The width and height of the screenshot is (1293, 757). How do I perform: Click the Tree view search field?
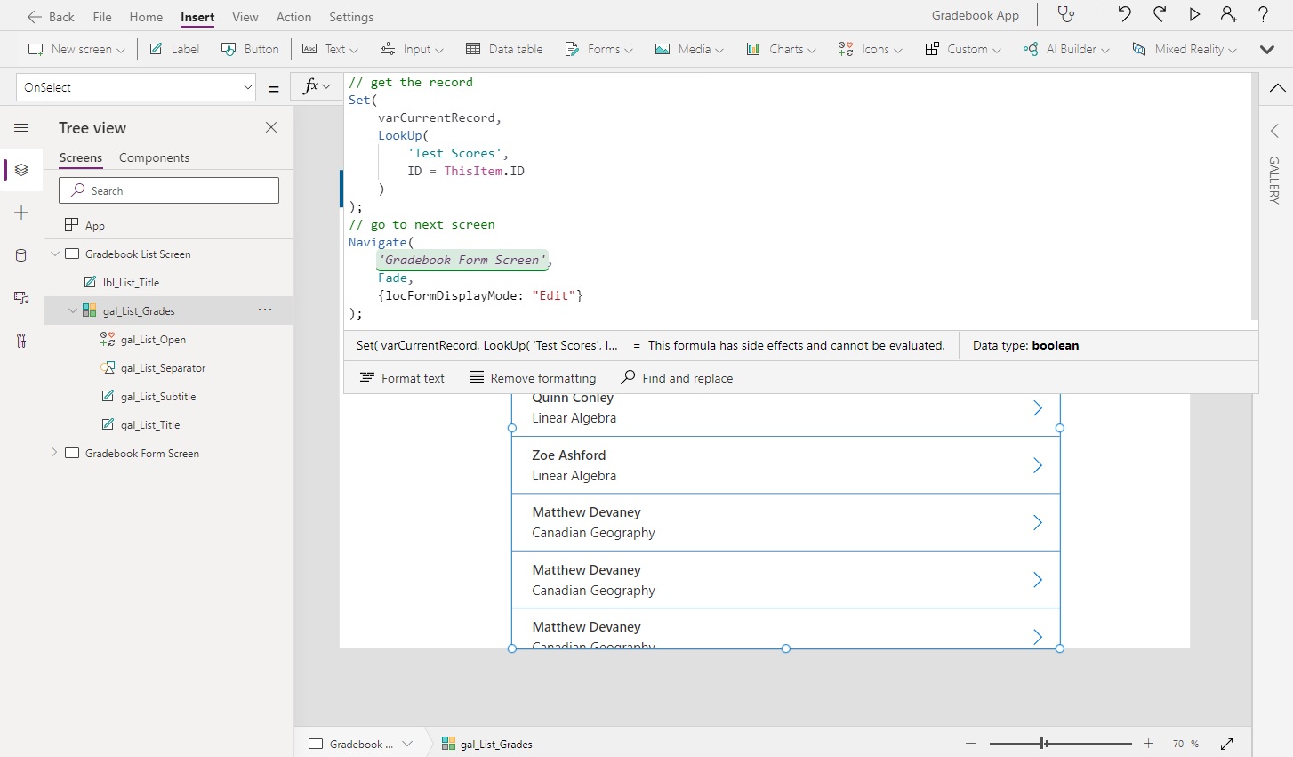pyautogui.click(x=168, y=190)
